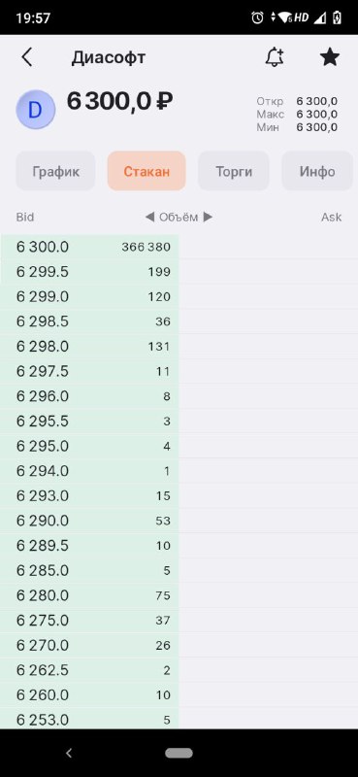Select bid row 6 290.0 with volume 53
The width and height of the screenshot is (358, 777).
click(179, 521)
